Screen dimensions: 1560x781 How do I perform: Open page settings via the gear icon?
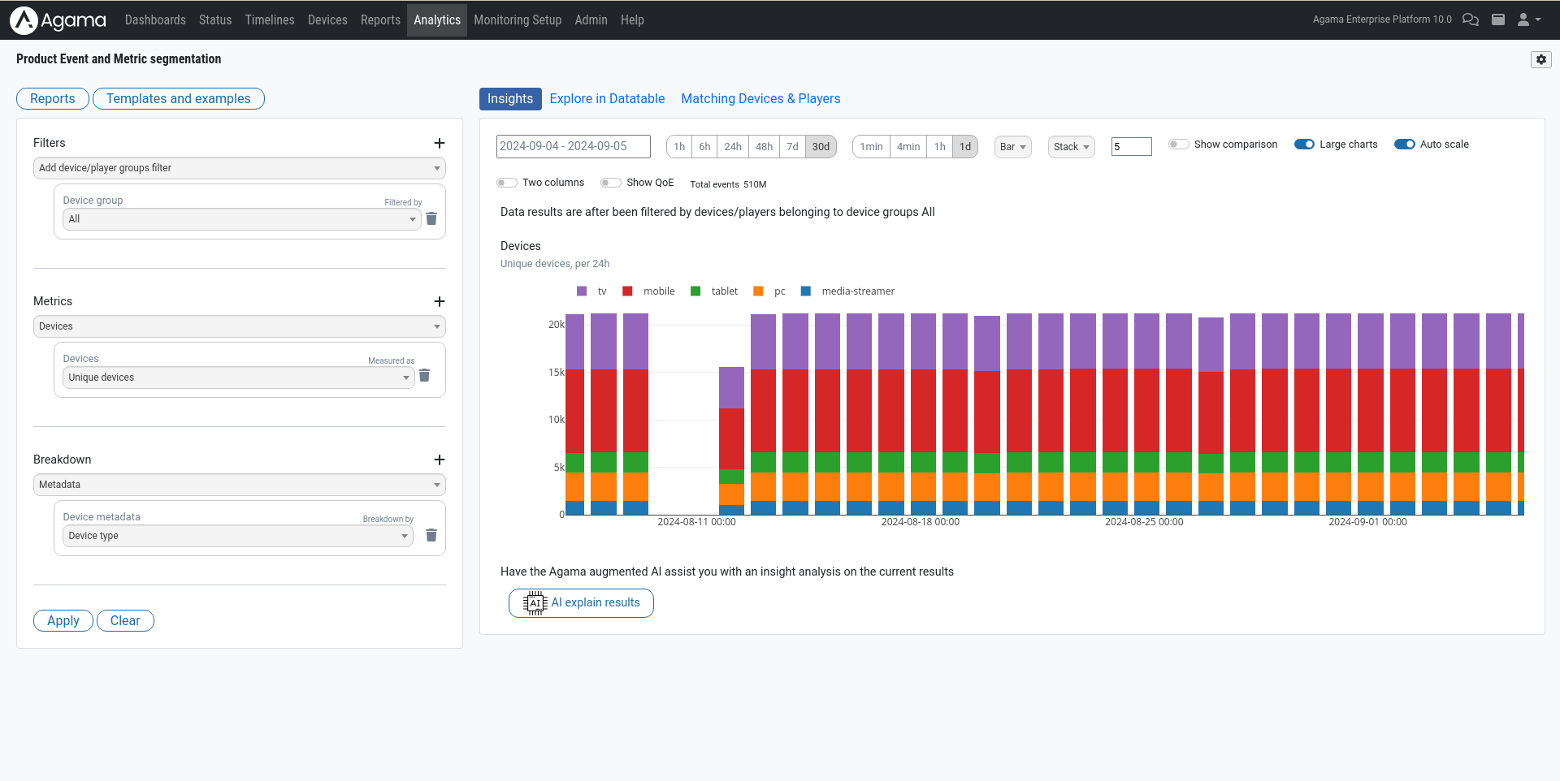point(1541,59)
